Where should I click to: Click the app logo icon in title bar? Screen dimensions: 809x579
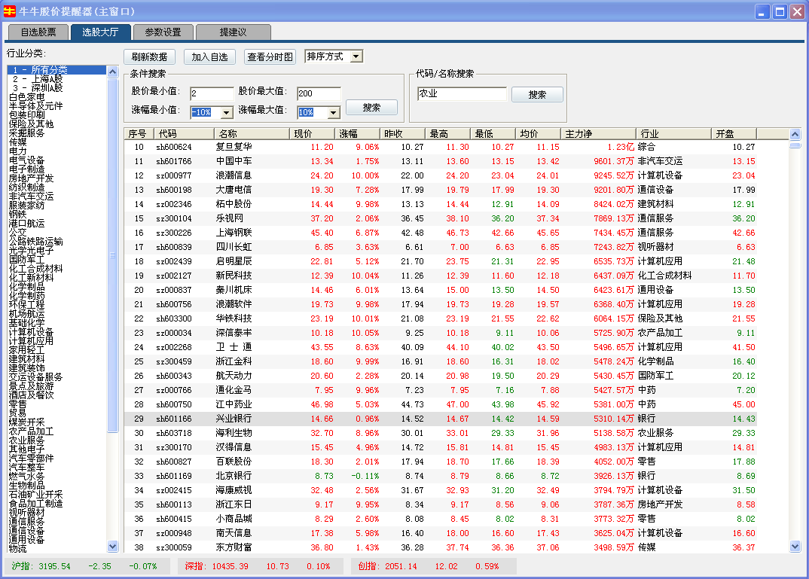(10, 11)
